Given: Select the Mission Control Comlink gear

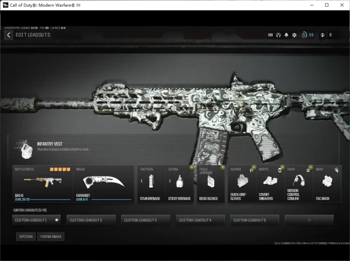Looking at the screenshot, I should click(299, 184).
